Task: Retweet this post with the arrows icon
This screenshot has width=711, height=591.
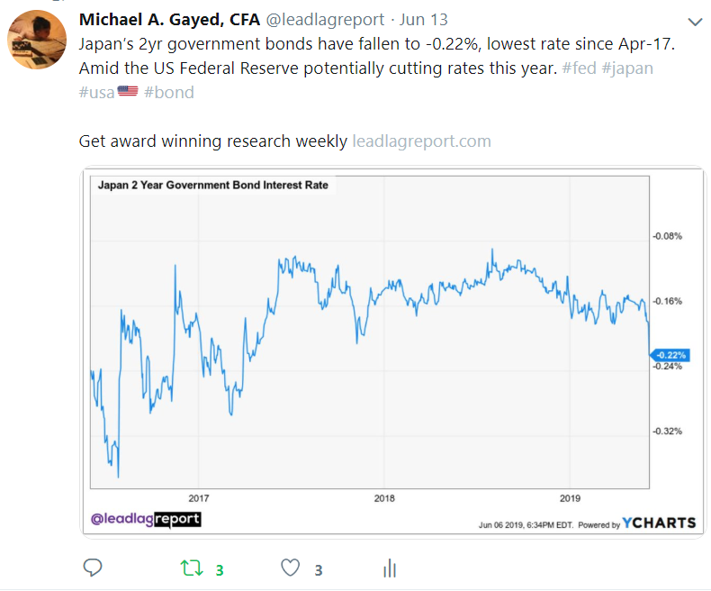Action: pos(191,568)
